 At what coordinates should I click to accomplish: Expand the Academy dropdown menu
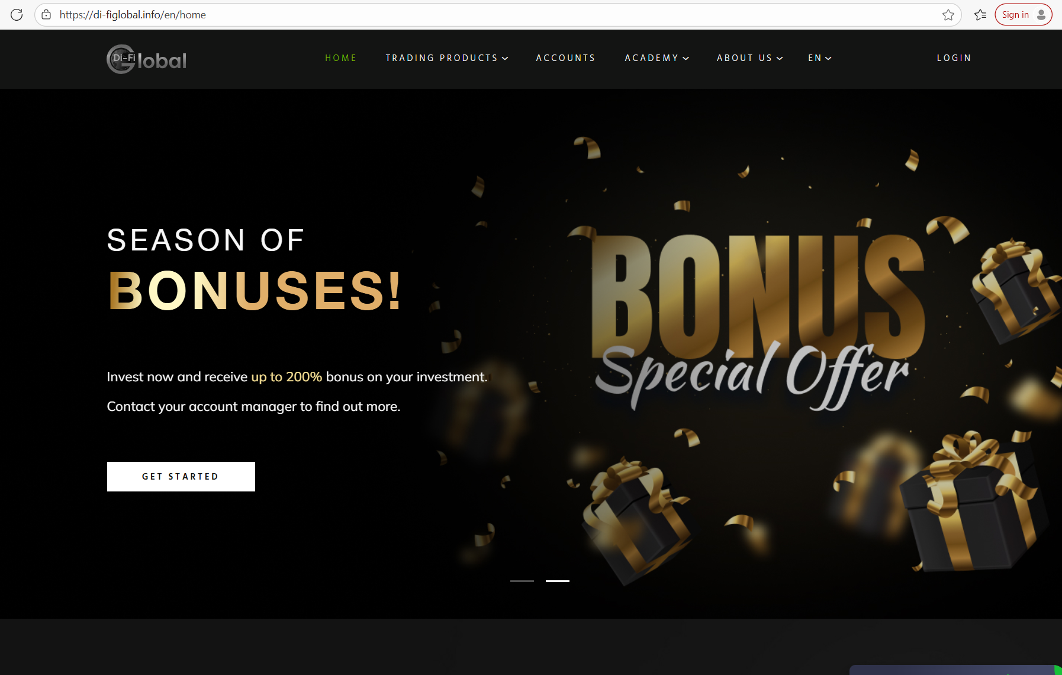[657, 58]
